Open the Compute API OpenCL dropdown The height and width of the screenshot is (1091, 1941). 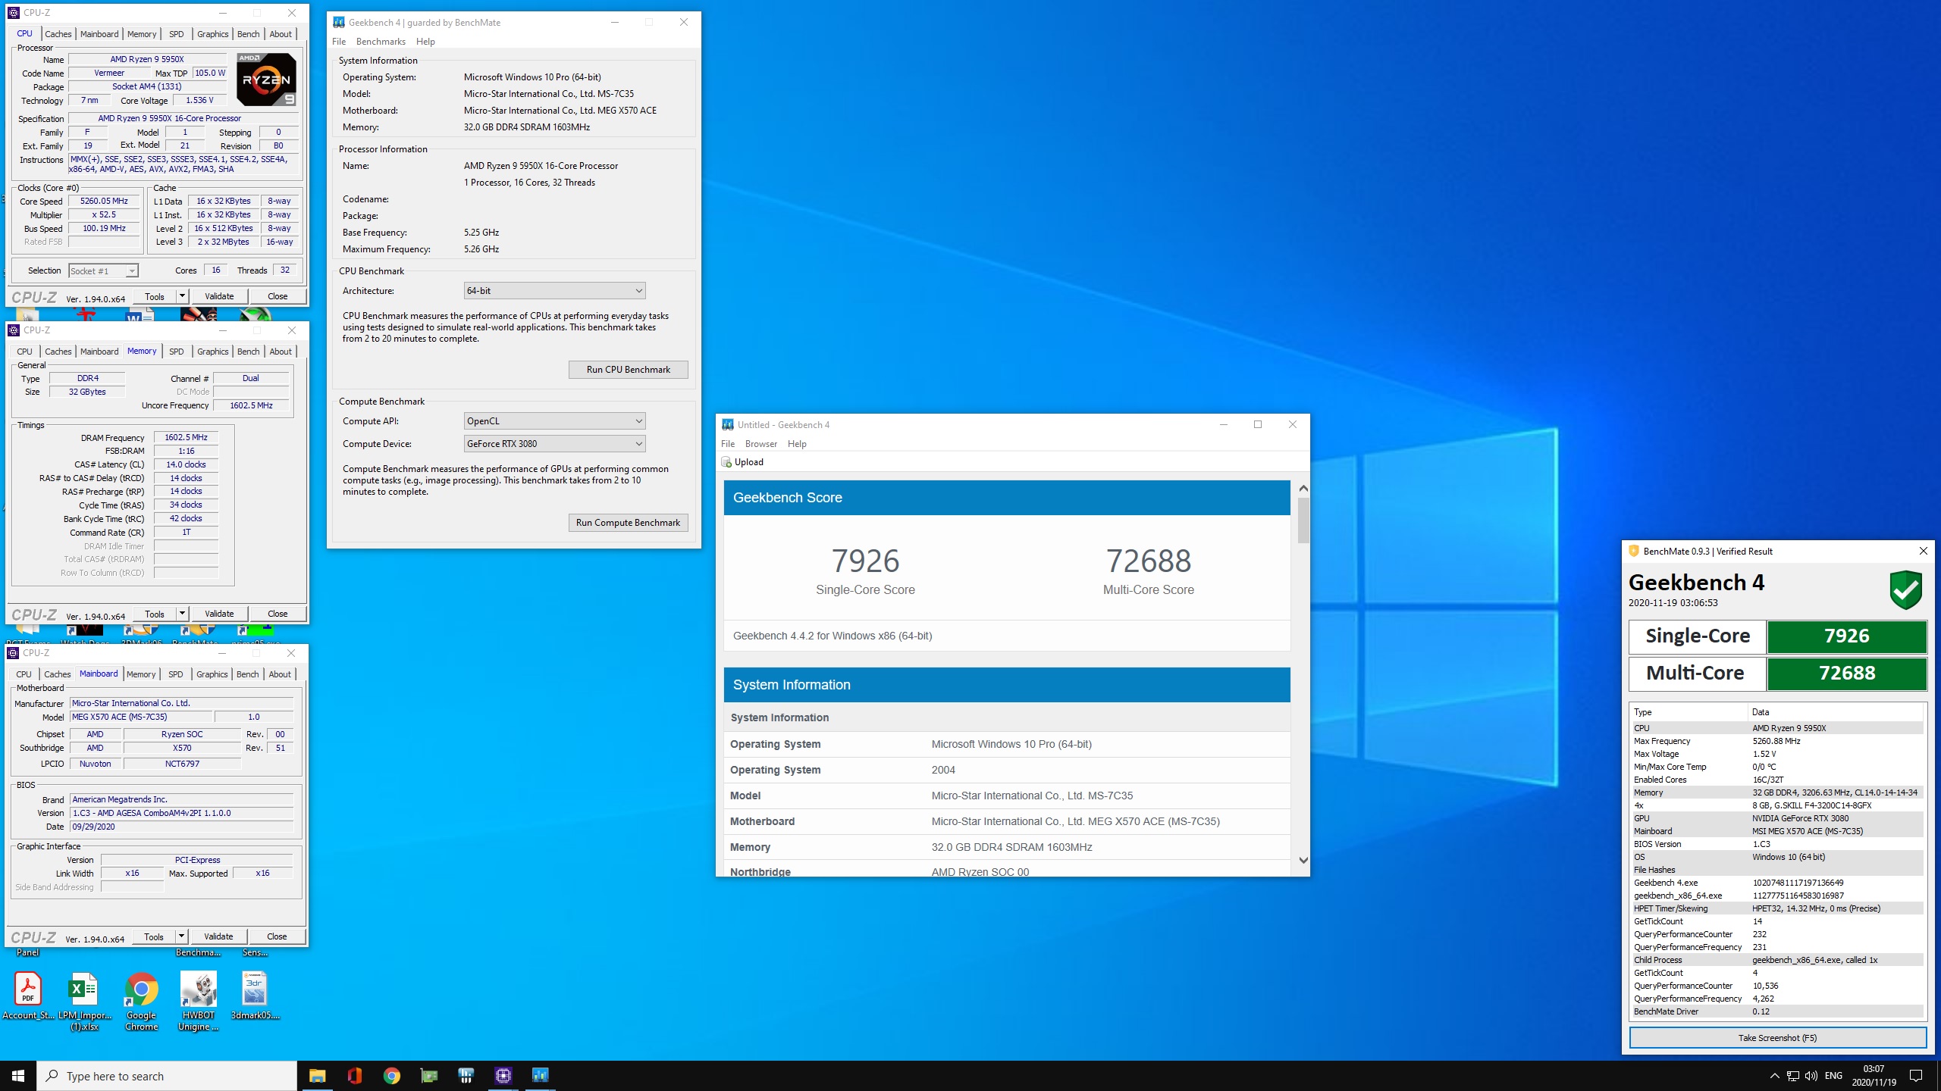555,421
